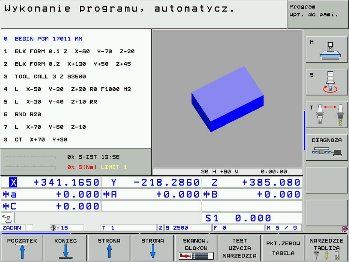The height and width of the screenshot is (262, 349).
Task: Click the small icon at bottom-right corner
Action: [345, 229]
